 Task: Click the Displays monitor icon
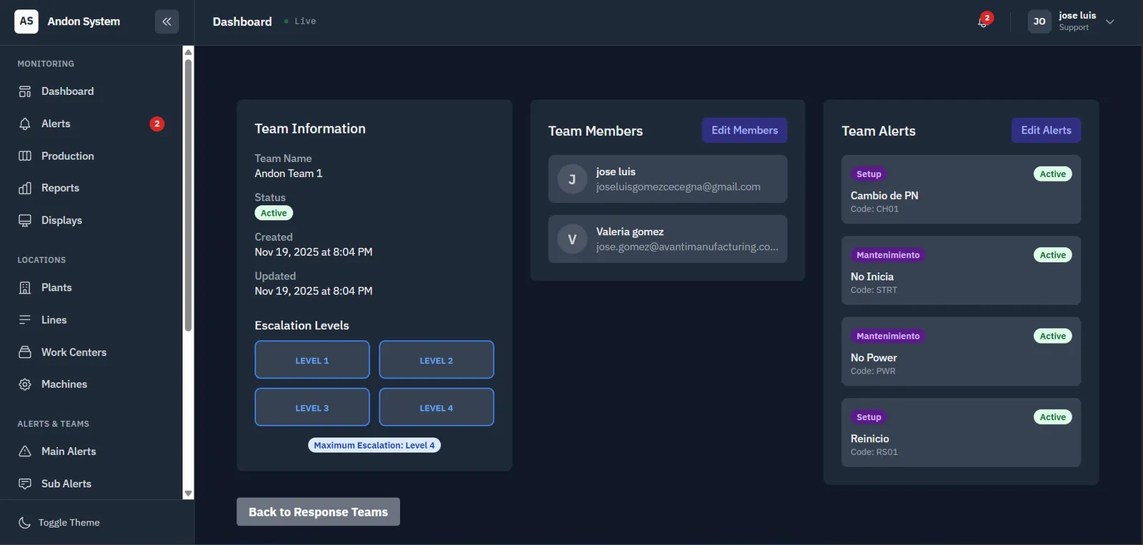(25, 220)
